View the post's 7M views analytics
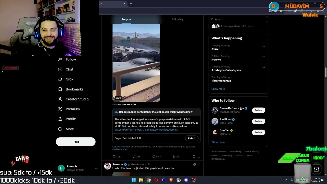327x184 pixels. pos(176,157)
